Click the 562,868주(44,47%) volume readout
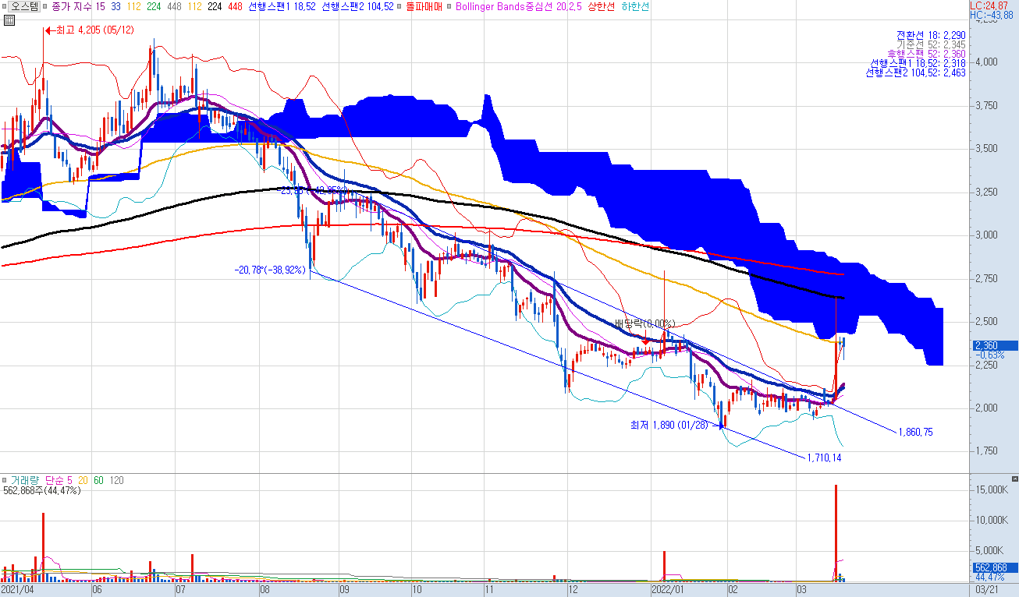This screenshot has width=1019, height=597. click(41, 491)
